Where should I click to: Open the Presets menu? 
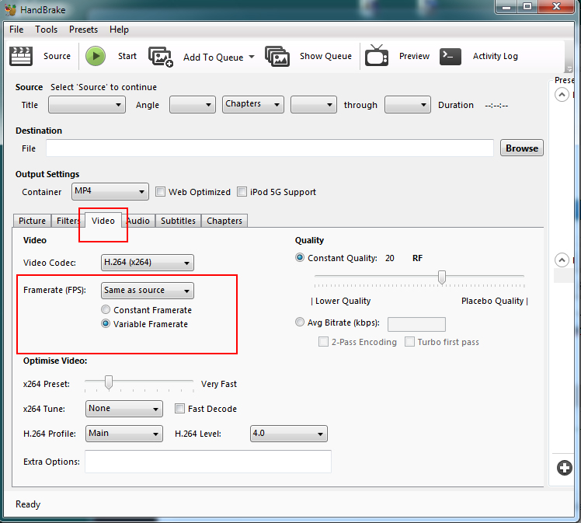click(83, 30)
